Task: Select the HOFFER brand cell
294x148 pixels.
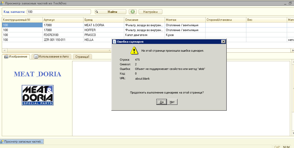Action: tap(104, 30)
